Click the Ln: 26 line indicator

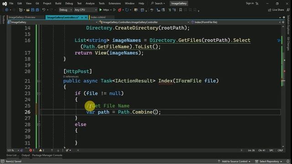pyautogui.click(x=251, y=150)
